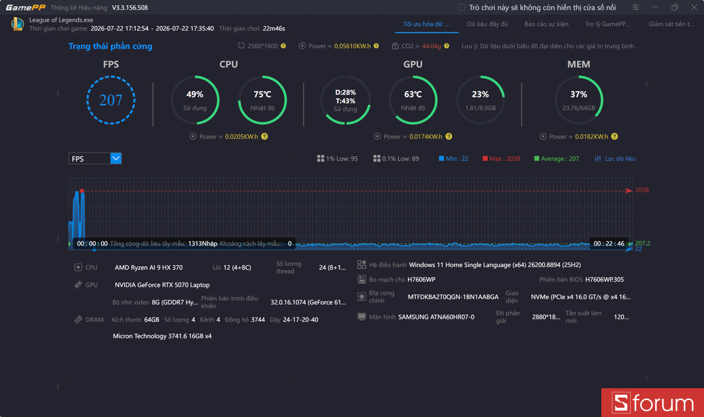Open the Dữ liệu đầy đủ tab

[488, 25]
